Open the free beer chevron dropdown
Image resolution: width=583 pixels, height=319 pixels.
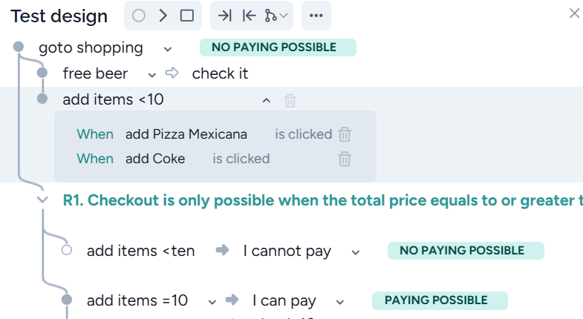[x=152, y=73]
